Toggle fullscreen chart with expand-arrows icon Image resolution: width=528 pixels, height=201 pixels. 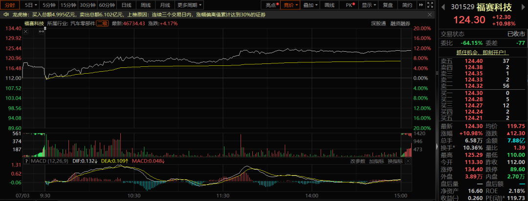point(430,5)
